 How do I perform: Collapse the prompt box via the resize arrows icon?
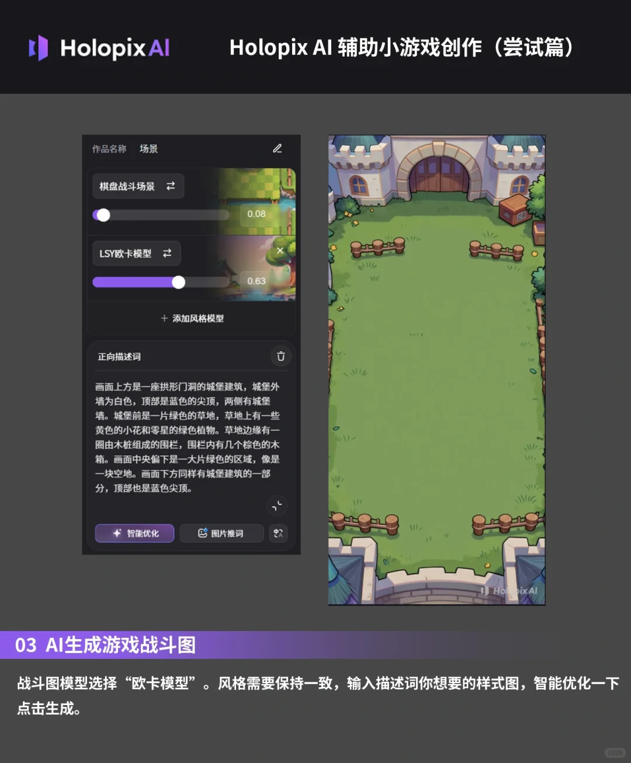[278, 506]
